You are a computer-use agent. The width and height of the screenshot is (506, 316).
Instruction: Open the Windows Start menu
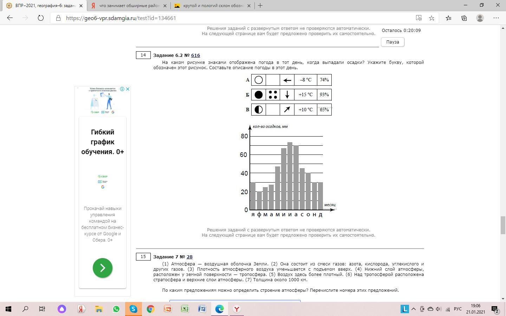pos(8,309)
